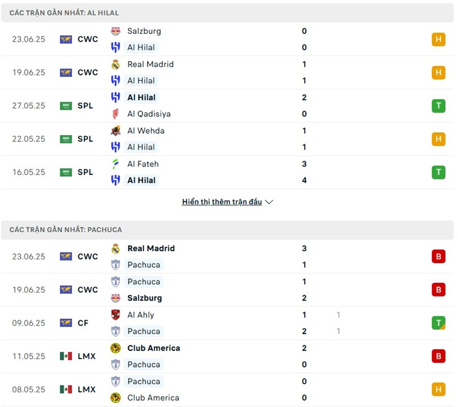Click the Al Fateh club logo

(x=116, y=164)
